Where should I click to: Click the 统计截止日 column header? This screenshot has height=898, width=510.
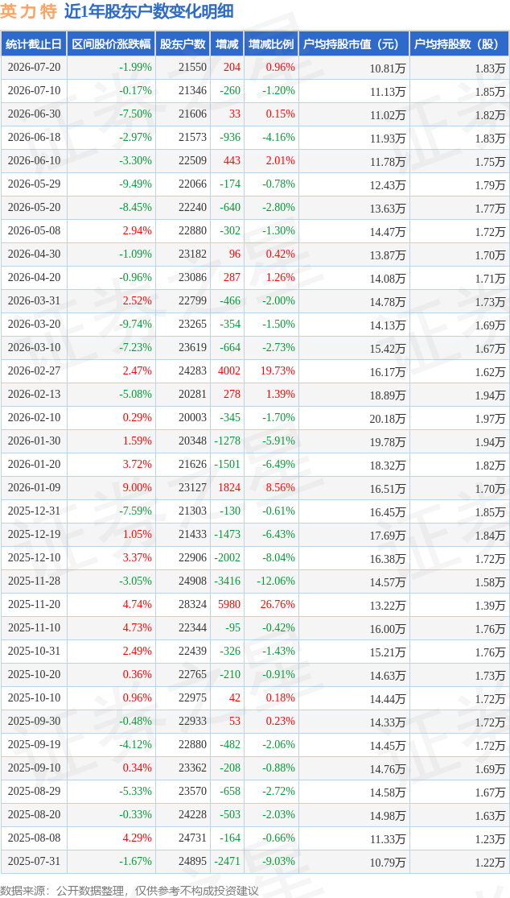33,44
